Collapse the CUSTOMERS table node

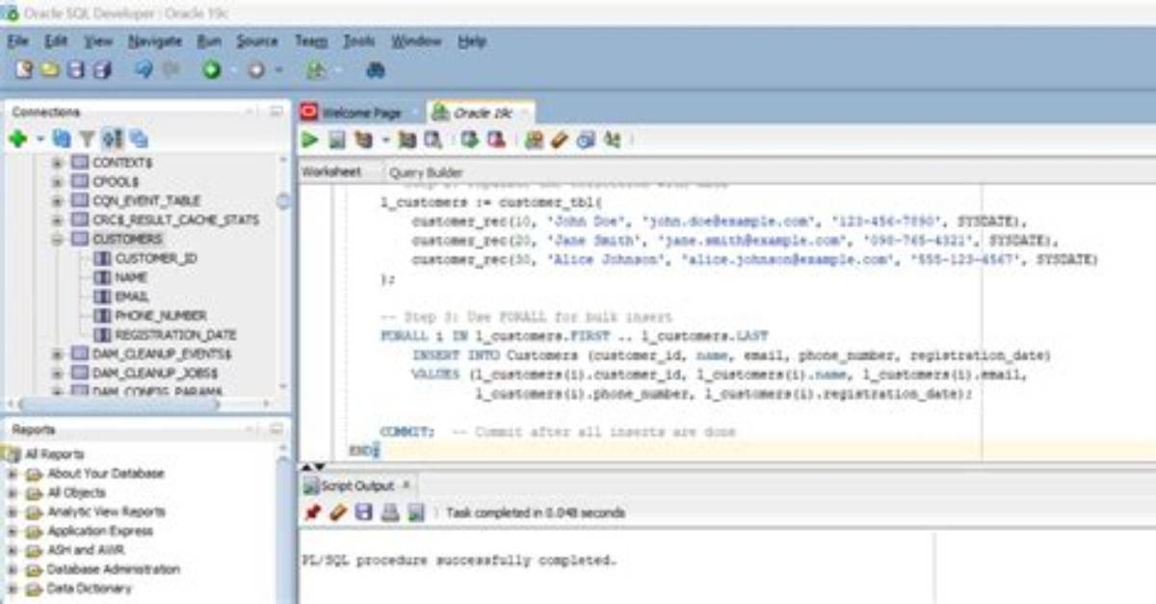coord(58,239)
